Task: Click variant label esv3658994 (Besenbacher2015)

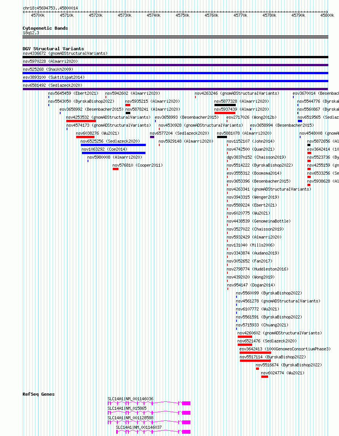Action: point(281,125)
